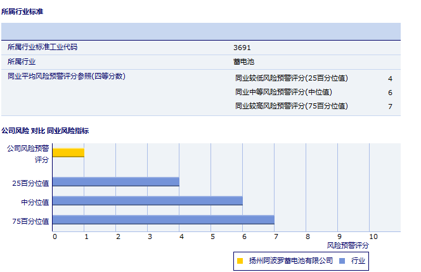Screen dimensions: 421x272
Task: Click the yellow 公司风险预警评分 bar
Action: [68, 152]
